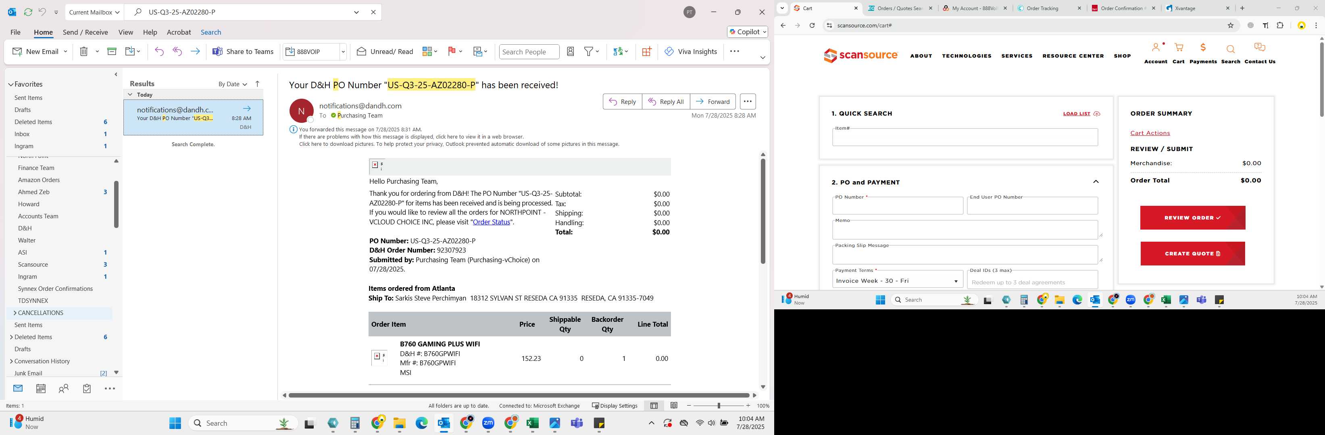The image size is (1325, 435).
Task: Toggle sort order arrow in Results header
Action: click(257, 84)
